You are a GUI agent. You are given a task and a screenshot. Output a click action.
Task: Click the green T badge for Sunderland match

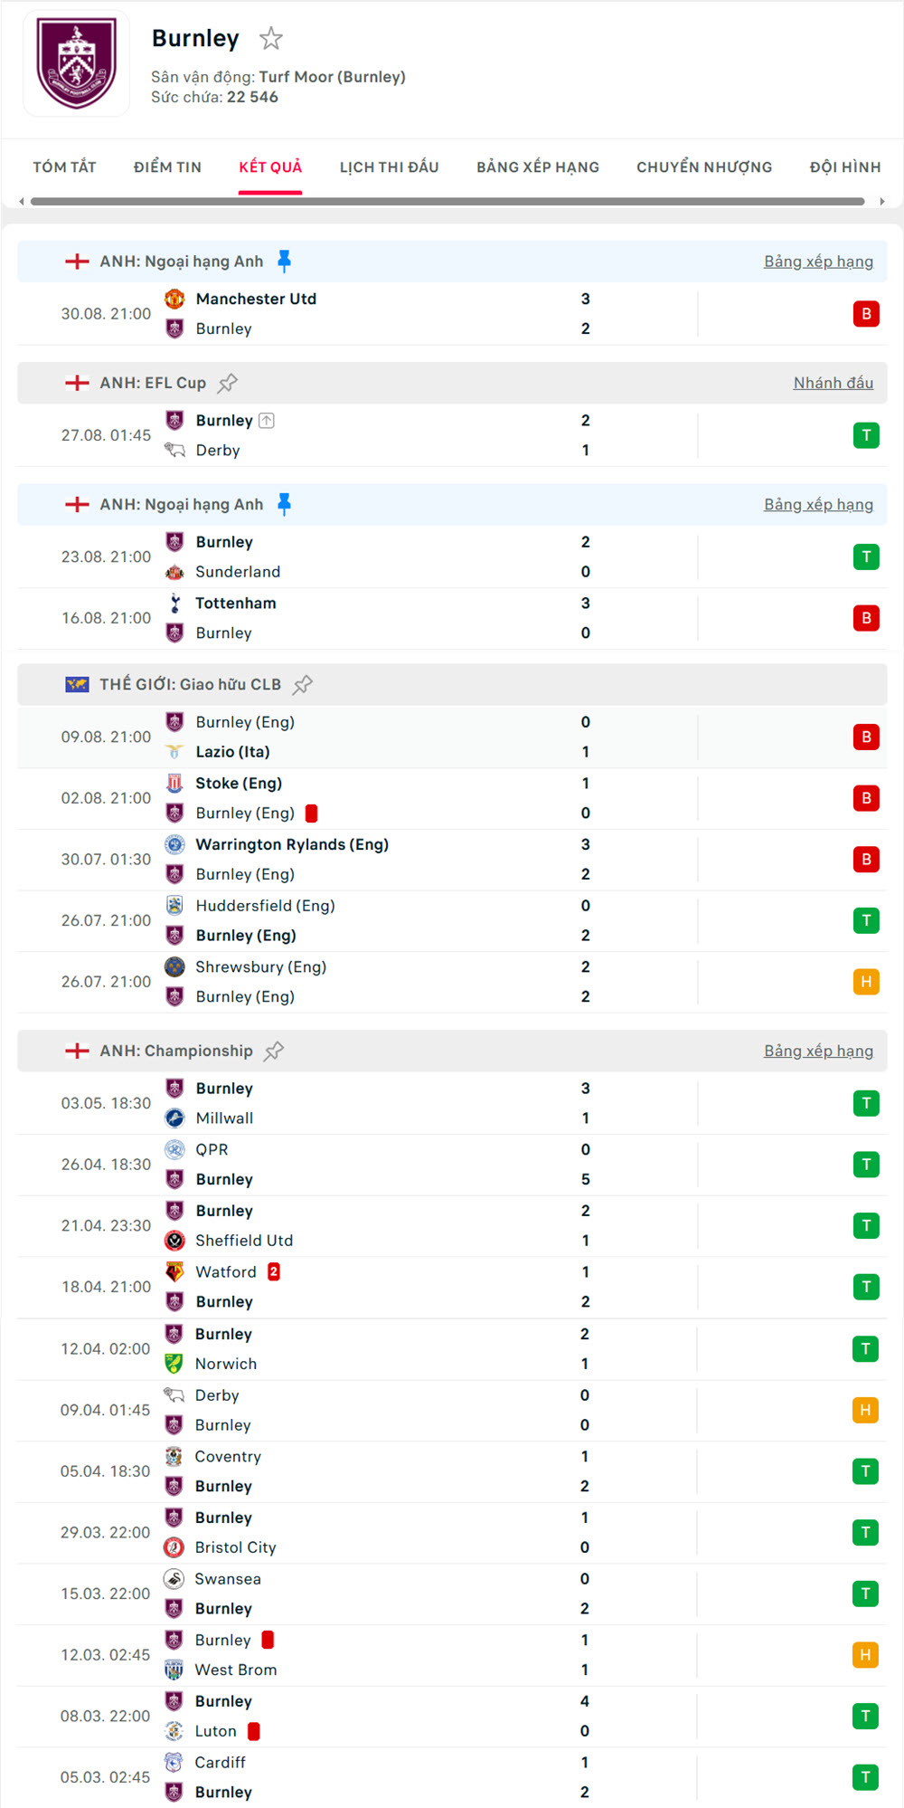pyautogui.click(x=866, y=557)
